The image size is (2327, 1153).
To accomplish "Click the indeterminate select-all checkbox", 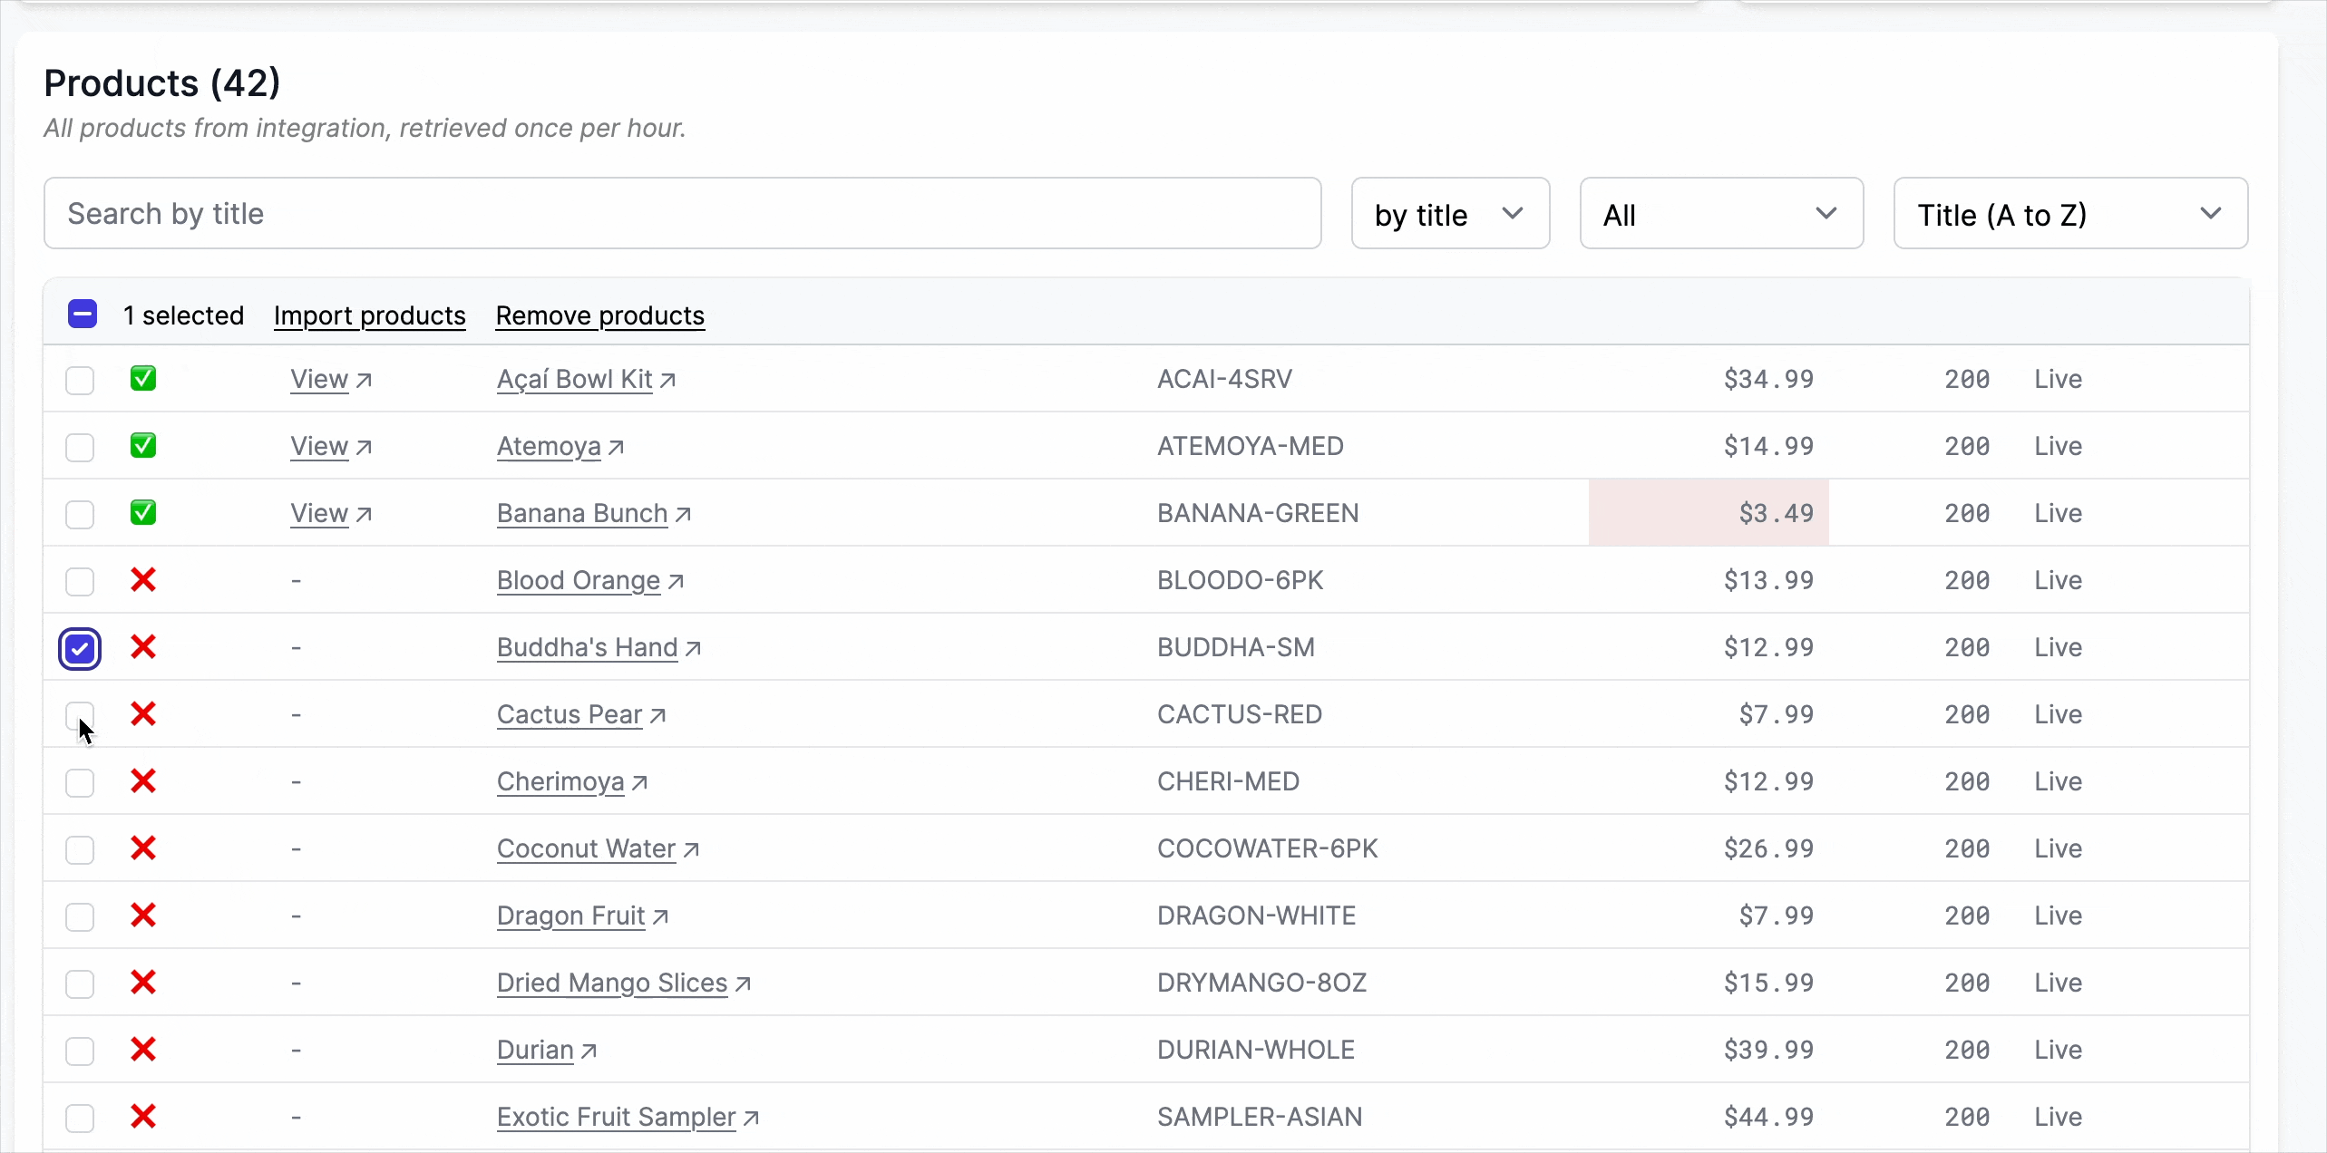I will (x=83, y=315).
